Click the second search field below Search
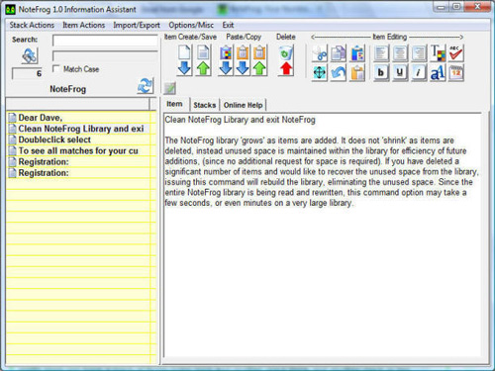The height and width of the screenshot is (371, 495). tap(105, 56)
